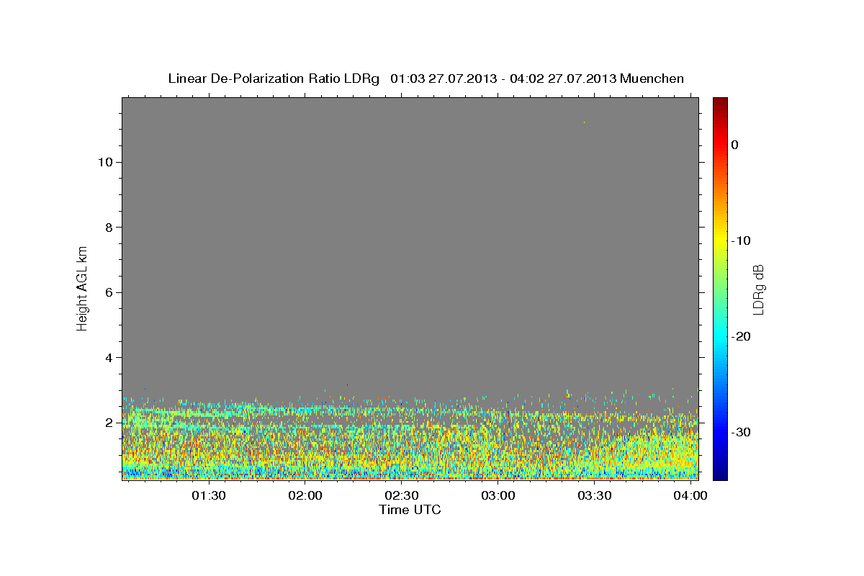
Task: Click 'Muenchen' in the plot title
Action: pyautogui.click(x=652, y=78)
